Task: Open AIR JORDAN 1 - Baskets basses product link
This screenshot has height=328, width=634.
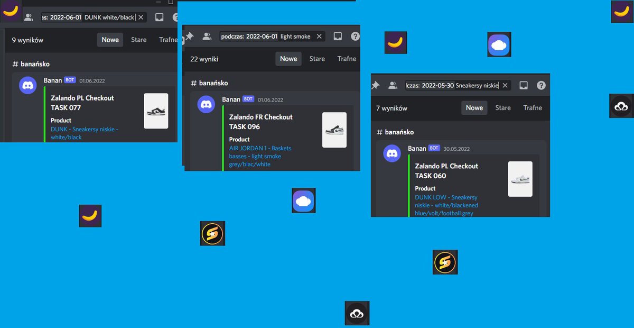Action: pyautogui.click(x=260, y=156)
